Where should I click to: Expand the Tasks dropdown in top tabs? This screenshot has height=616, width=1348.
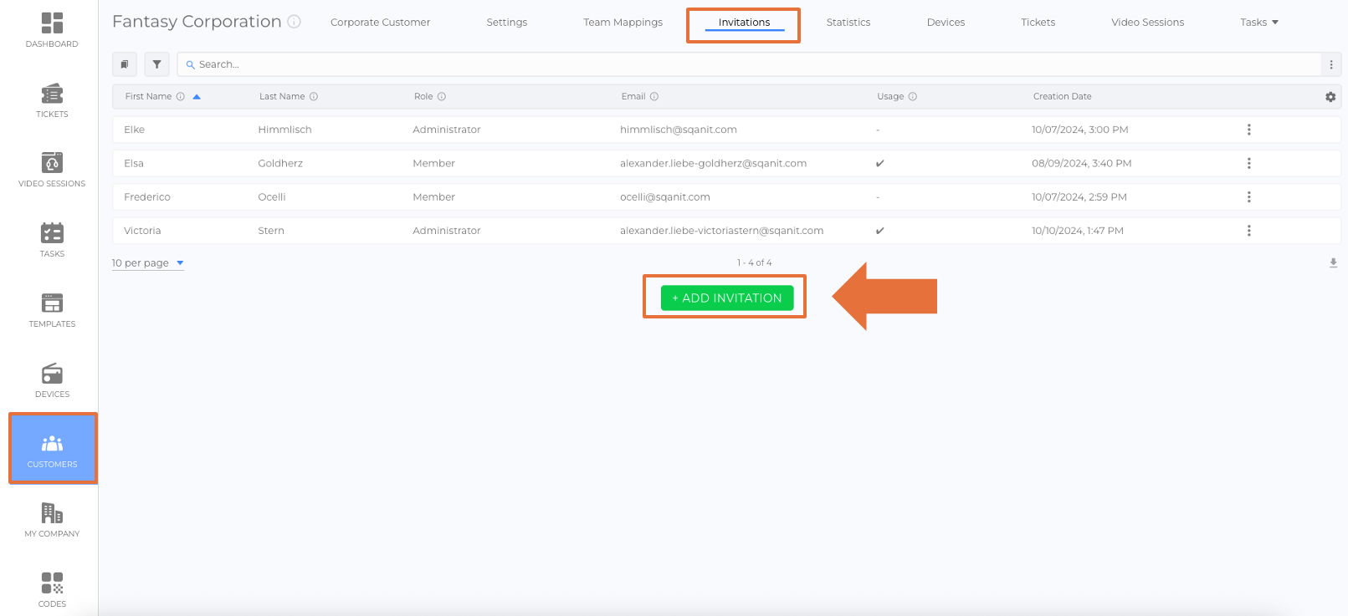[x=1258, y=23]
